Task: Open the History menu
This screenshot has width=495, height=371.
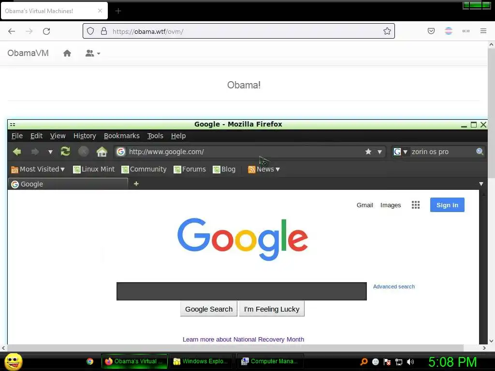Action: (x=85, y=136)
